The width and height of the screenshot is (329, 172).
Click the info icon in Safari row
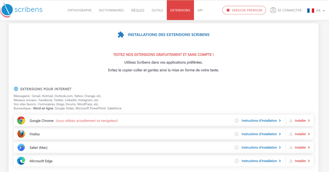point(236,148)
